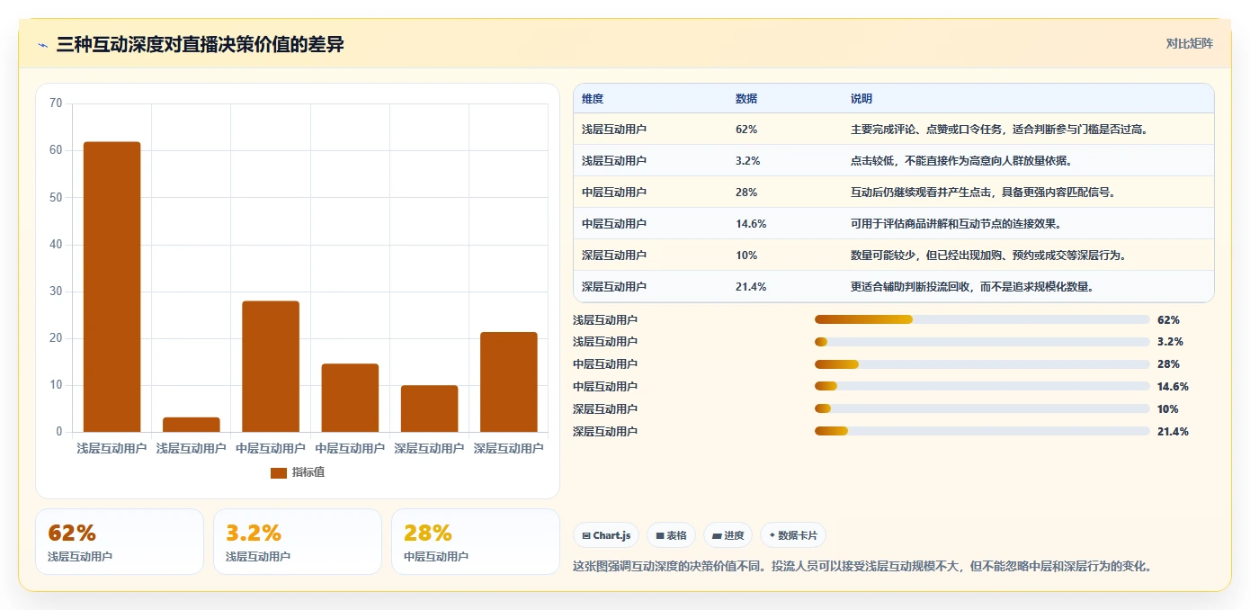Image resolution: width=1250 pixels, height=610 pixels.
Task: Click the shortest chart bar near 3.2
Action: pyautogui.click(x=192, y=425)
